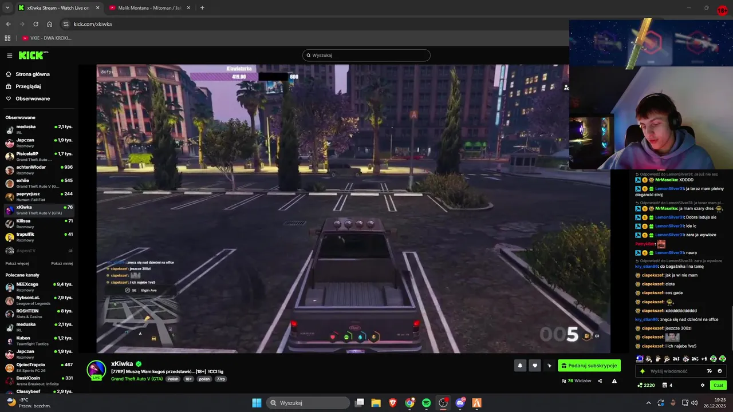This screenshot has width=733, height=412.
Task: Click the Polish capitalized tag
Action: (173, 379)
